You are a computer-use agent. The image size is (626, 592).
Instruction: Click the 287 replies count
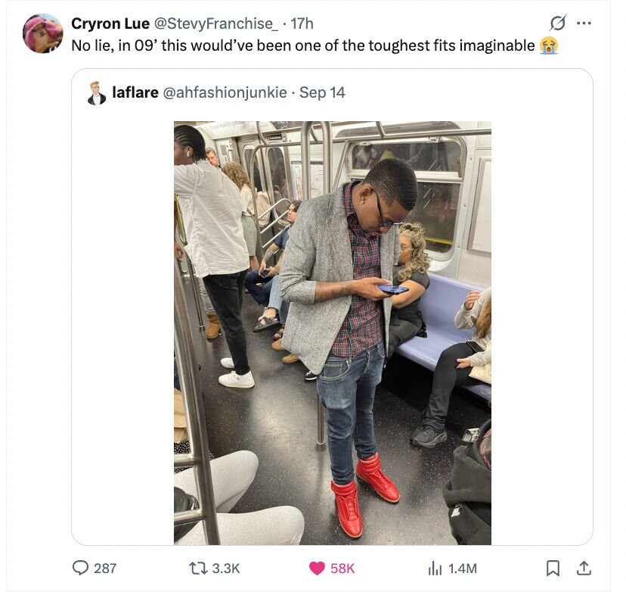105,569
